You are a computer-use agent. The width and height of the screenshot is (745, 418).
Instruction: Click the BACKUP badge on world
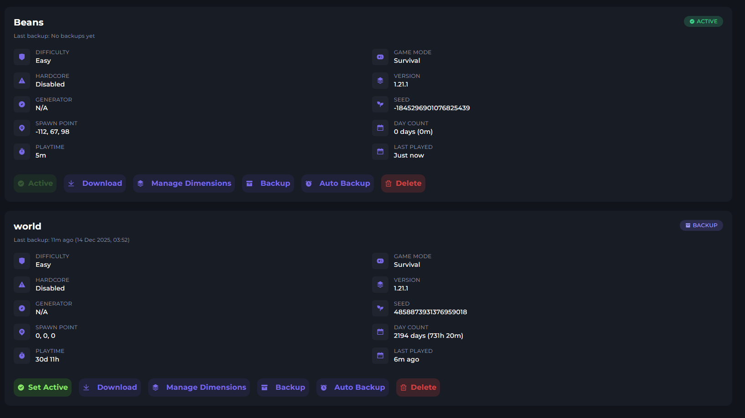[x=701, y=225]
